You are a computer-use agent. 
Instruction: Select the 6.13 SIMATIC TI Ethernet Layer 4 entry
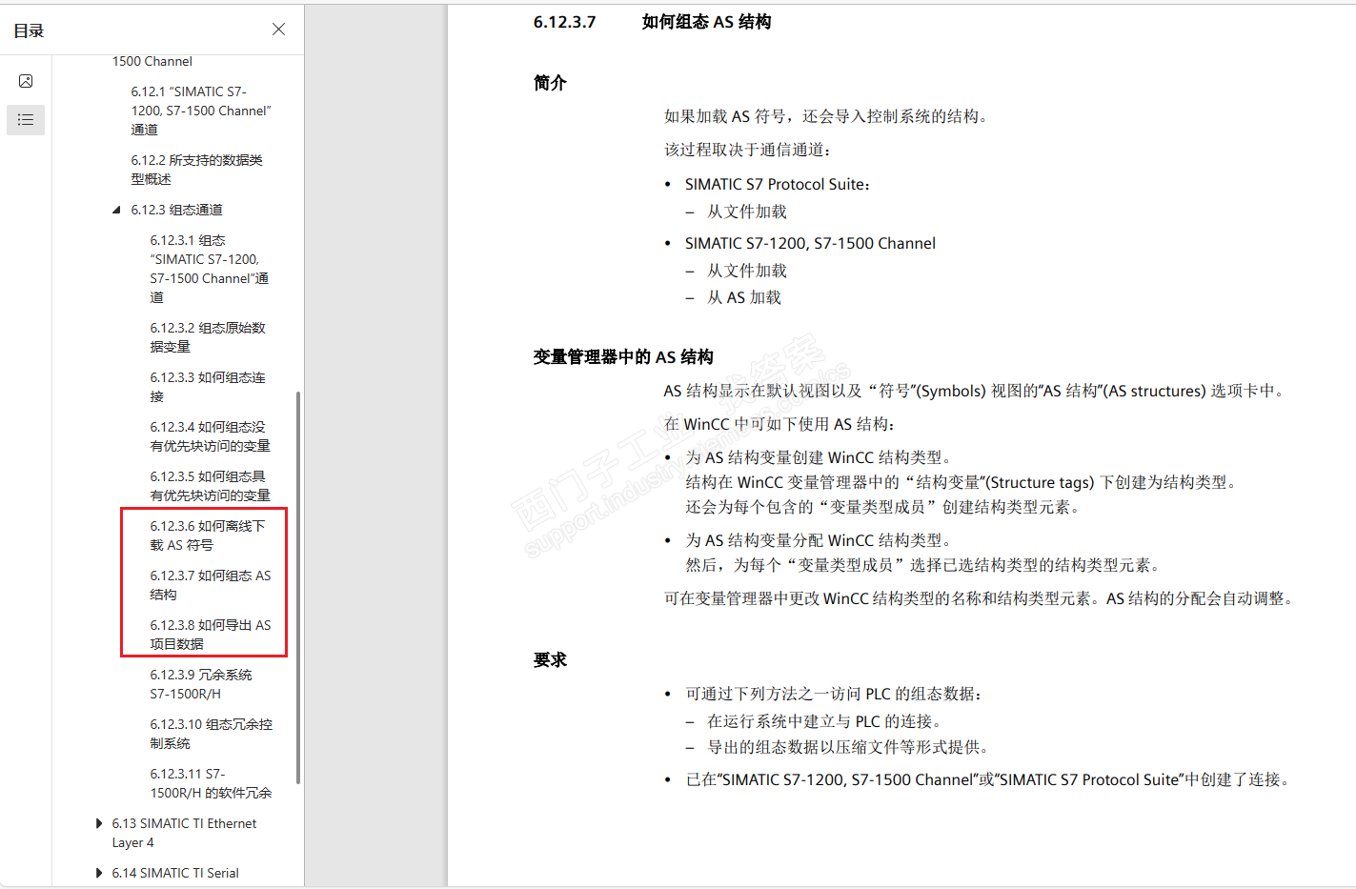coord(184,833)
